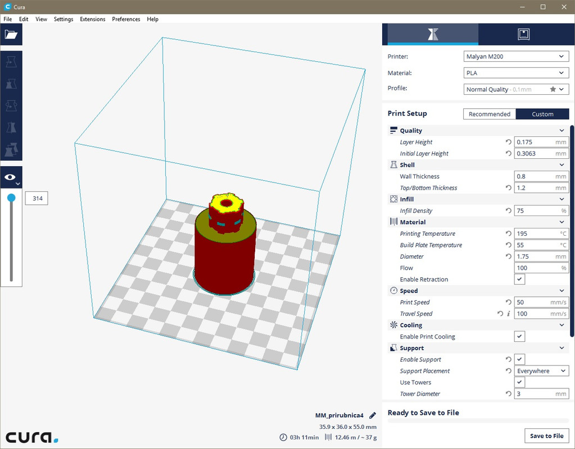Viewport: 575px width, 449px height.
Task: Select the Mirror tool in left toolbar
Action: pyautogui.click(x=11, y=128)
